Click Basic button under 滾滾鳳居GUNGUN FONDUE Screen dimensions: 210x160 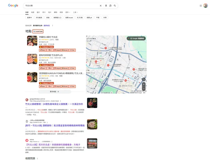tap(43, 86)
